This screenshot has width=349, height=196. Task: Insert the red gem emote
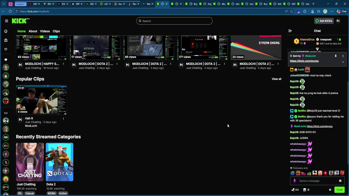click(325, 173)
